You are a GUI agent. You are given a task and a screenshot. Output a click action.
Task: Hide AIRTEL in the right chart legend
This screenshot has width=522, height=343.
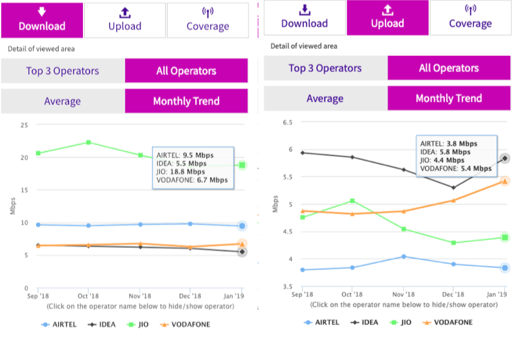tap(322, 322)
